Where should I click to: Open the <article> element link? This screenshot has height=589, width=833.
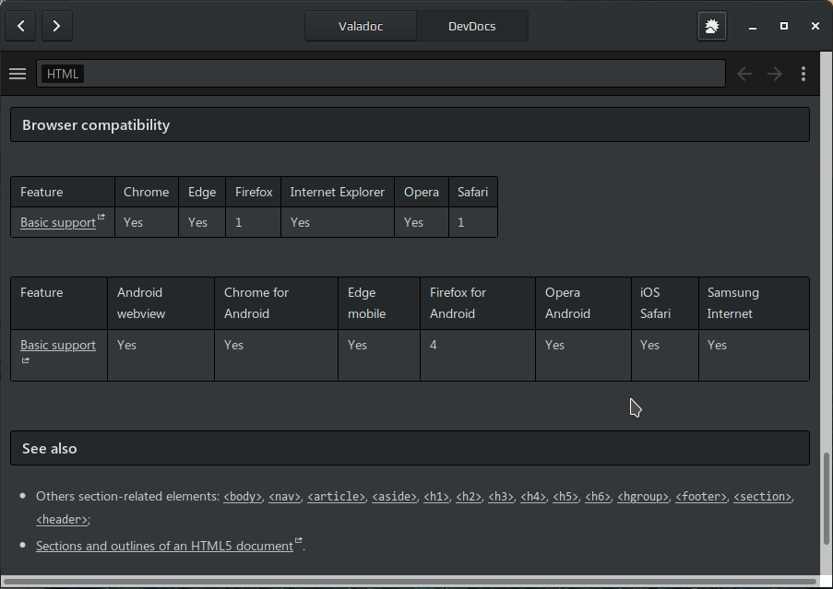click(x=337, y=497)
